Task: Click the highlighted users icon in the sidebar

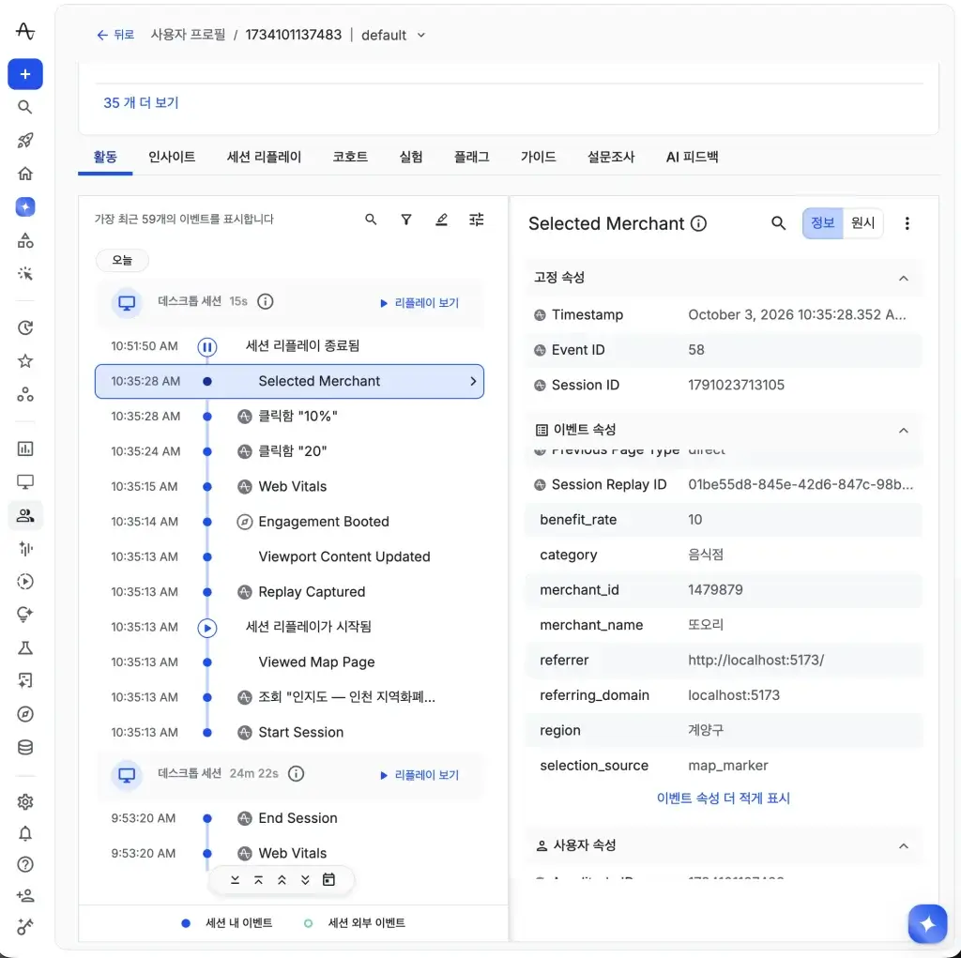Action: [25, 515]
